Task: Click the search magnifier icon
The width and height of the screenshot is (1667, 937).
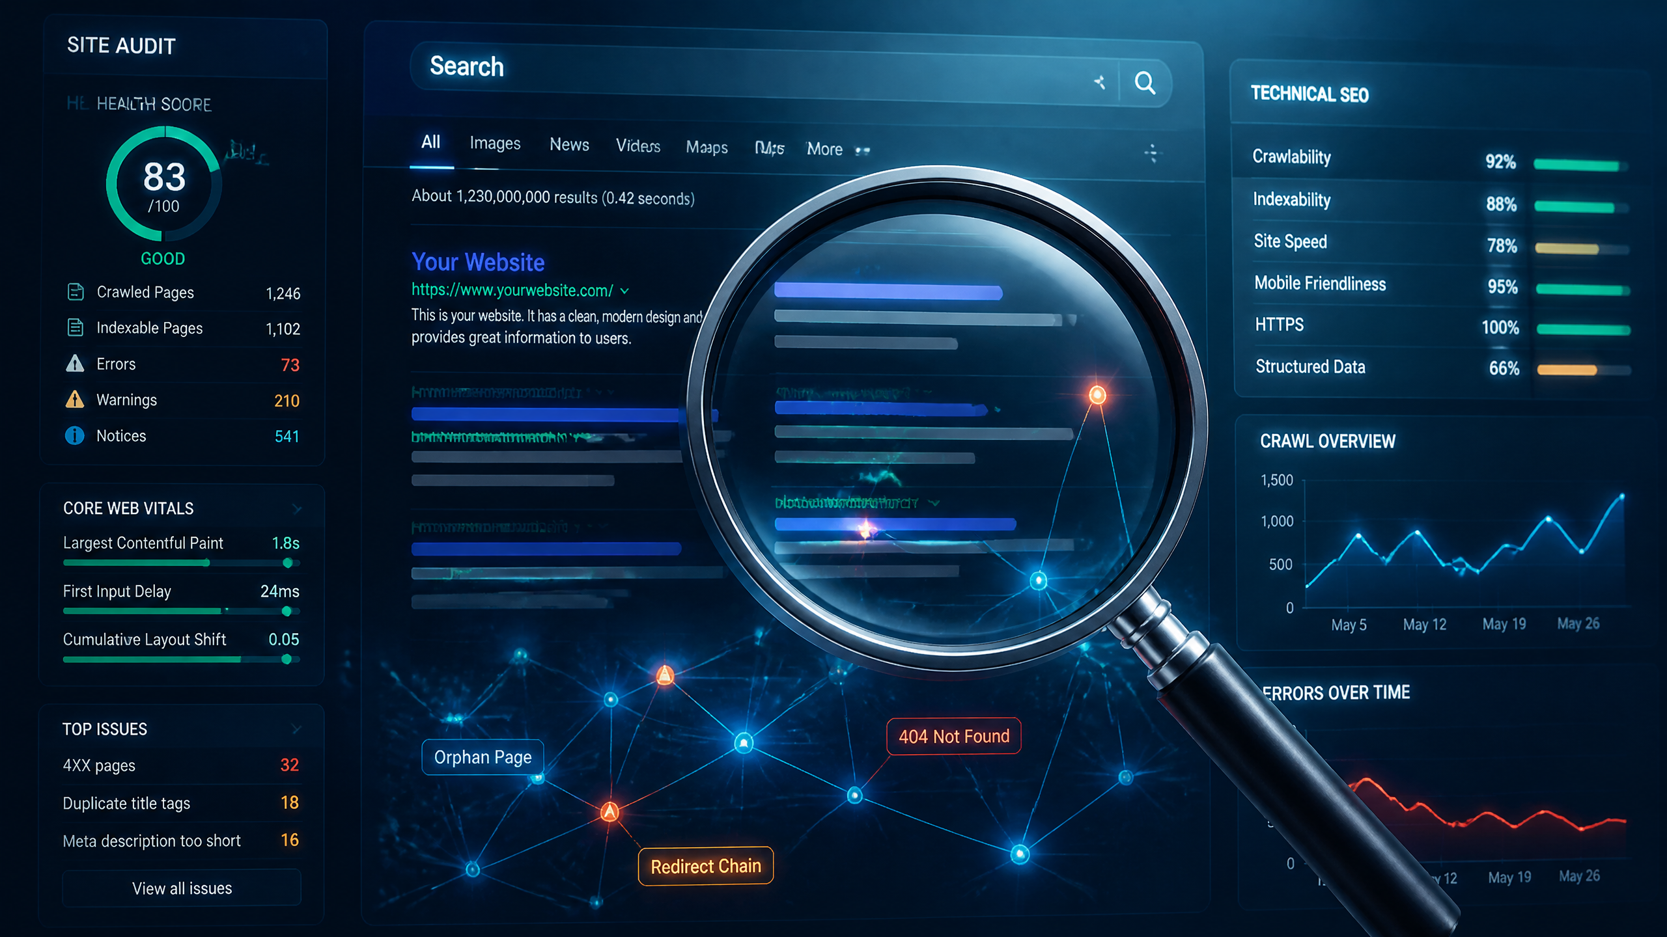Action: click(x=1145, y=83)
